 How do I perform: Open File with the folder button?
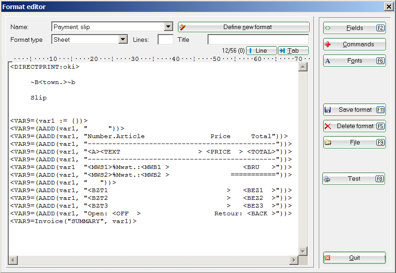[354, 143]
